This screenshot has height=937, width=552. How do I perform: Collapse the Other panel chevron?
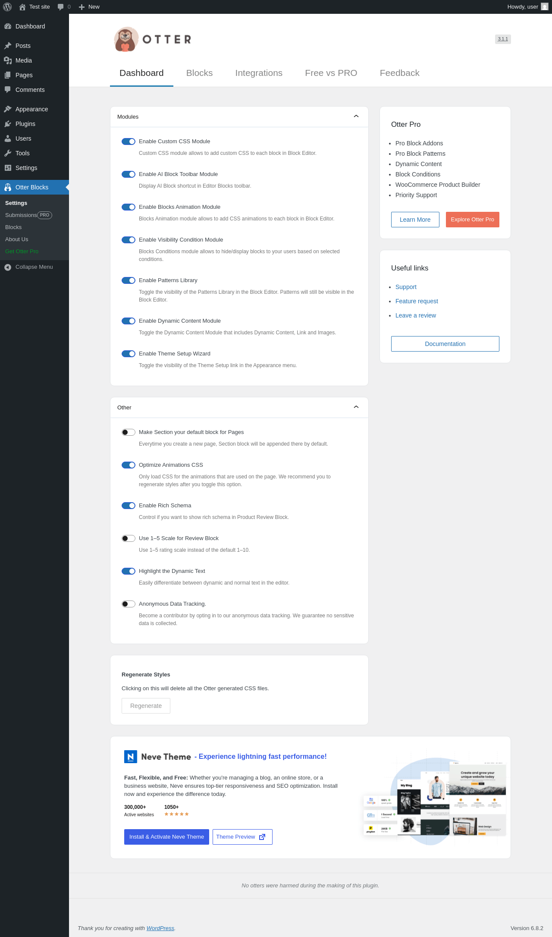pyautogui.click(x=356, y=407)
